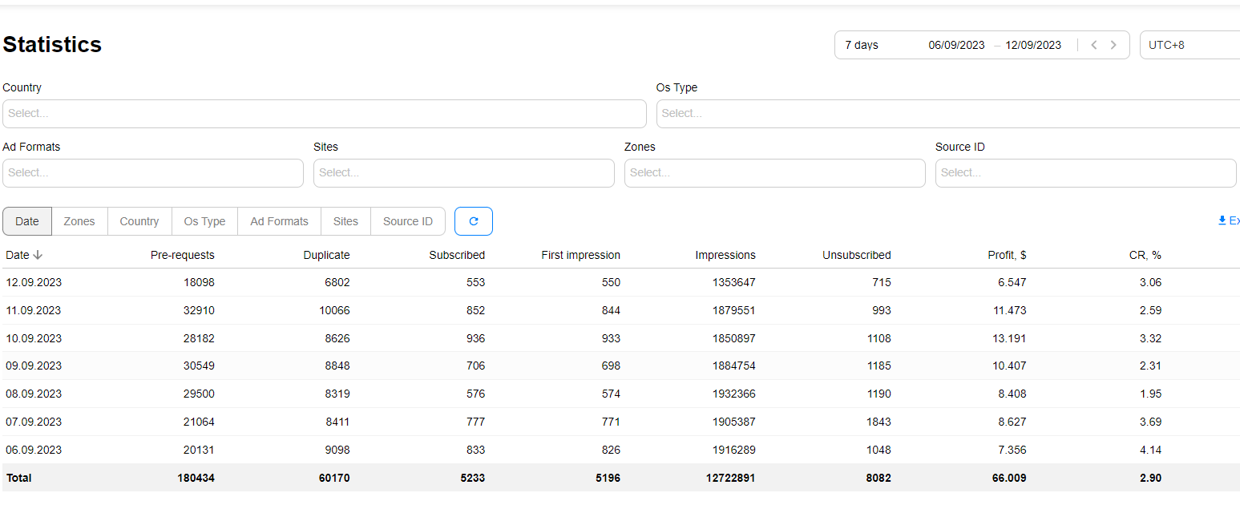
Task: Click the refresh statistics icon button
Action: tap(473, 221)
